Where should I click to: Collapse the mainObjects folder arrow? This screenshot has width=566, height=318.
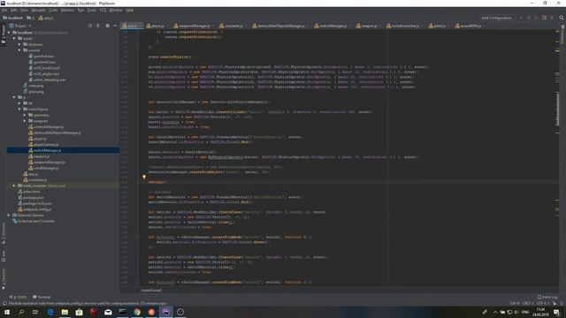pyautogui.click(x=19, y=110)
